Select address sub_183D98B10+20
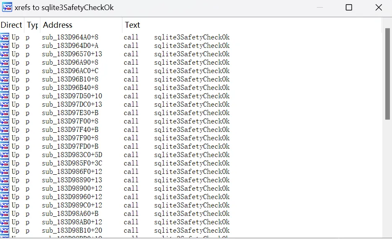392x239 pixels. (x=72, y=230)
